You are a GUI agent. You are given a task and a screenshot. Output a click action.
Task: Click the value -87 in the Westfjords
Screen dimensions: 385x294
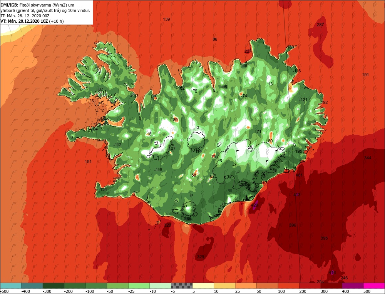click(100, 89)
